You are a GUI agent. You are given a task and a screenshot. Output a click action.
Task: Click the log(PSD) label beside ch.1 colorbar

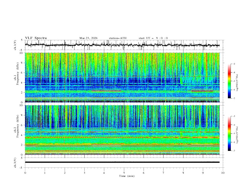coord(237,83)
